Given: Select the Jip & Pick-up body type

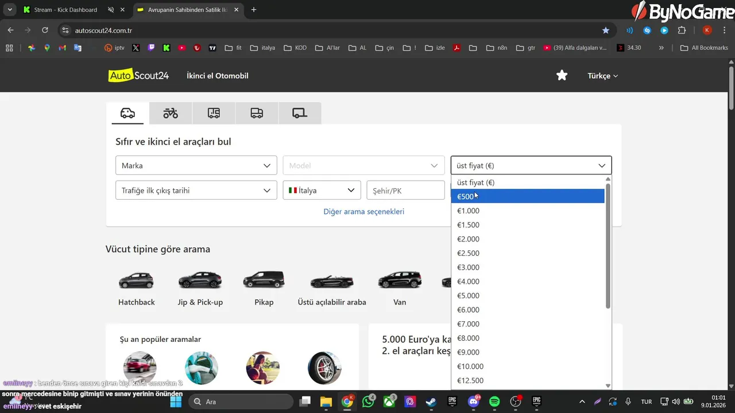Looking at the screenshot, I should click(x=200, y=290).
